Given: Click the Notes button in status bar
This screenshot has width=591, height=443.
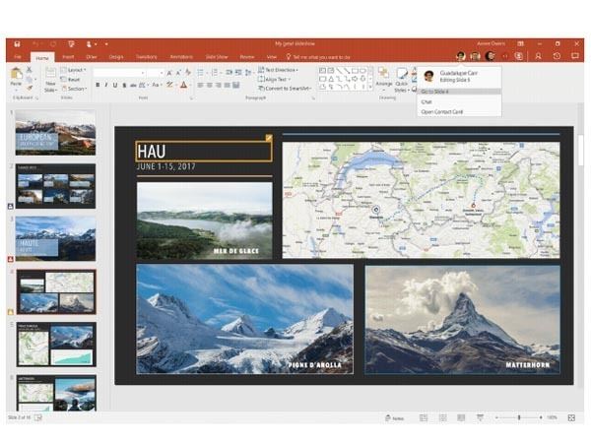Looking at the screenshot, I should (394, 417).
